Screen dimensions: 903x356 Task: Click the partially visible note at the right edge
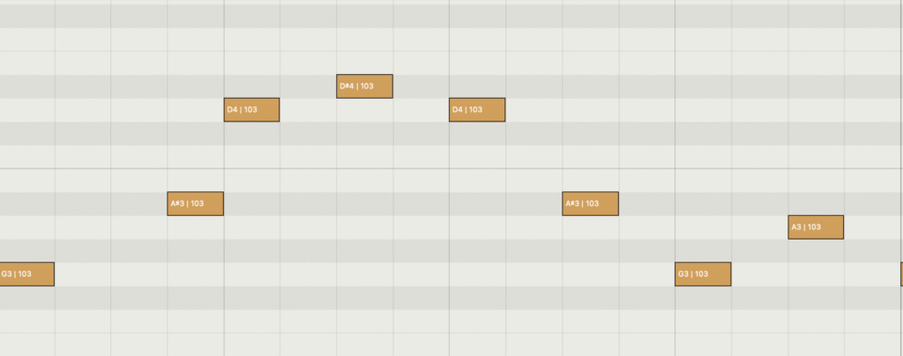(x=901, y=274)
